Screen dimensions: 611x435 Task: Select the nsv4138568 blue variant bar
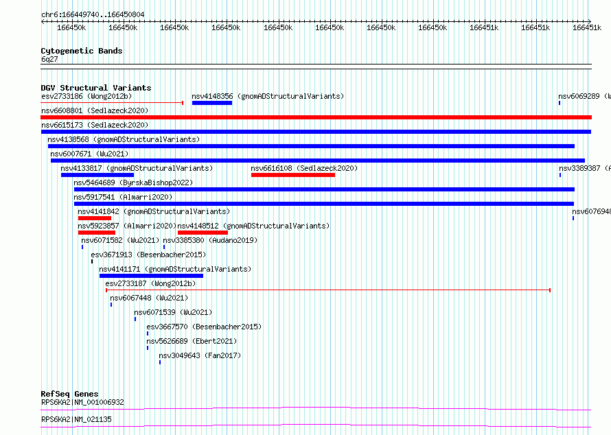(312, 146)
